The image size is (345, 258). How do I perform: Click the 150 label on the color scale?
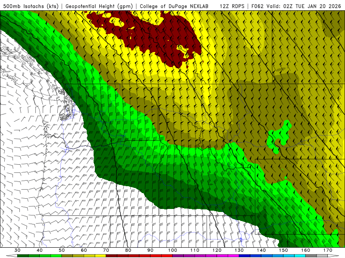(283, 250)
